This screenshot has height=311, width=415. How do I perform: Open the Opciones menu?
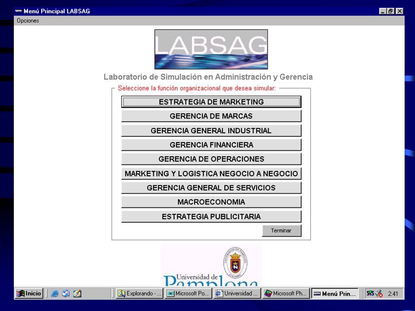point(28,21)
